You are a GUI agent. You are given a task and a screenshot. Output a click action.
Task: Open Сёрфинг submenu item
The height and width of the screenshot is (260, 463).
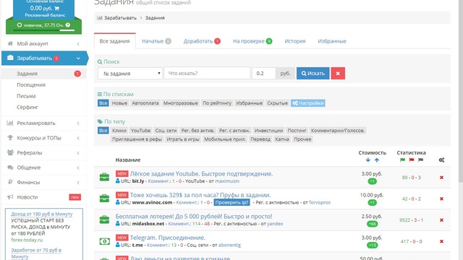click(x=27, y=108)
